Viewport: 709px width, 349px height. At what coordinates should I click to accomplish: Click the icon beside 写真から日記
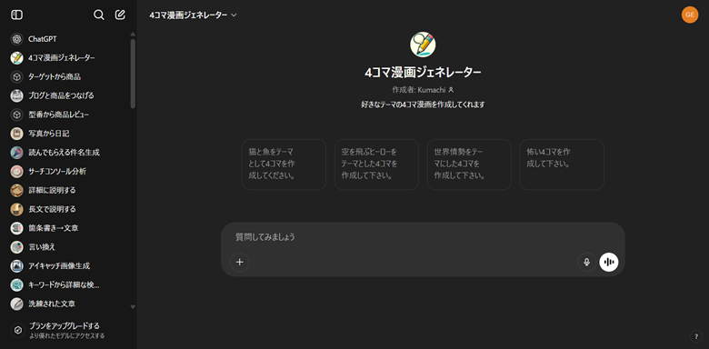point(16,134)
